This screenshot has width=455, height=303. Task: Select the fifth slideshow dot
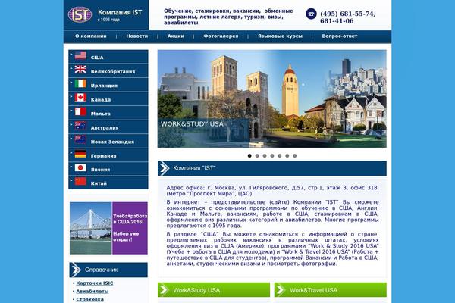tap(280, 156)
